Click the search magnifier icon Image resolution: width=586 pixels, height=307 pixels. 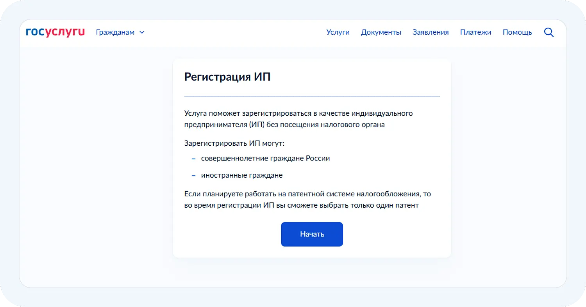(549, 32)
